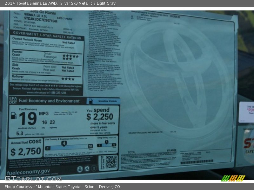Click the greenhouse gas rating marker showing 4

click(x=64, y=143)
